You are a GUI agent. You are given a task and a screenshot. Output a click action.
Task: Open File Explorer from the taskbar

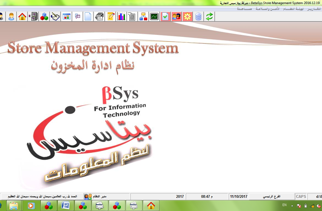[x=14, y=206]
